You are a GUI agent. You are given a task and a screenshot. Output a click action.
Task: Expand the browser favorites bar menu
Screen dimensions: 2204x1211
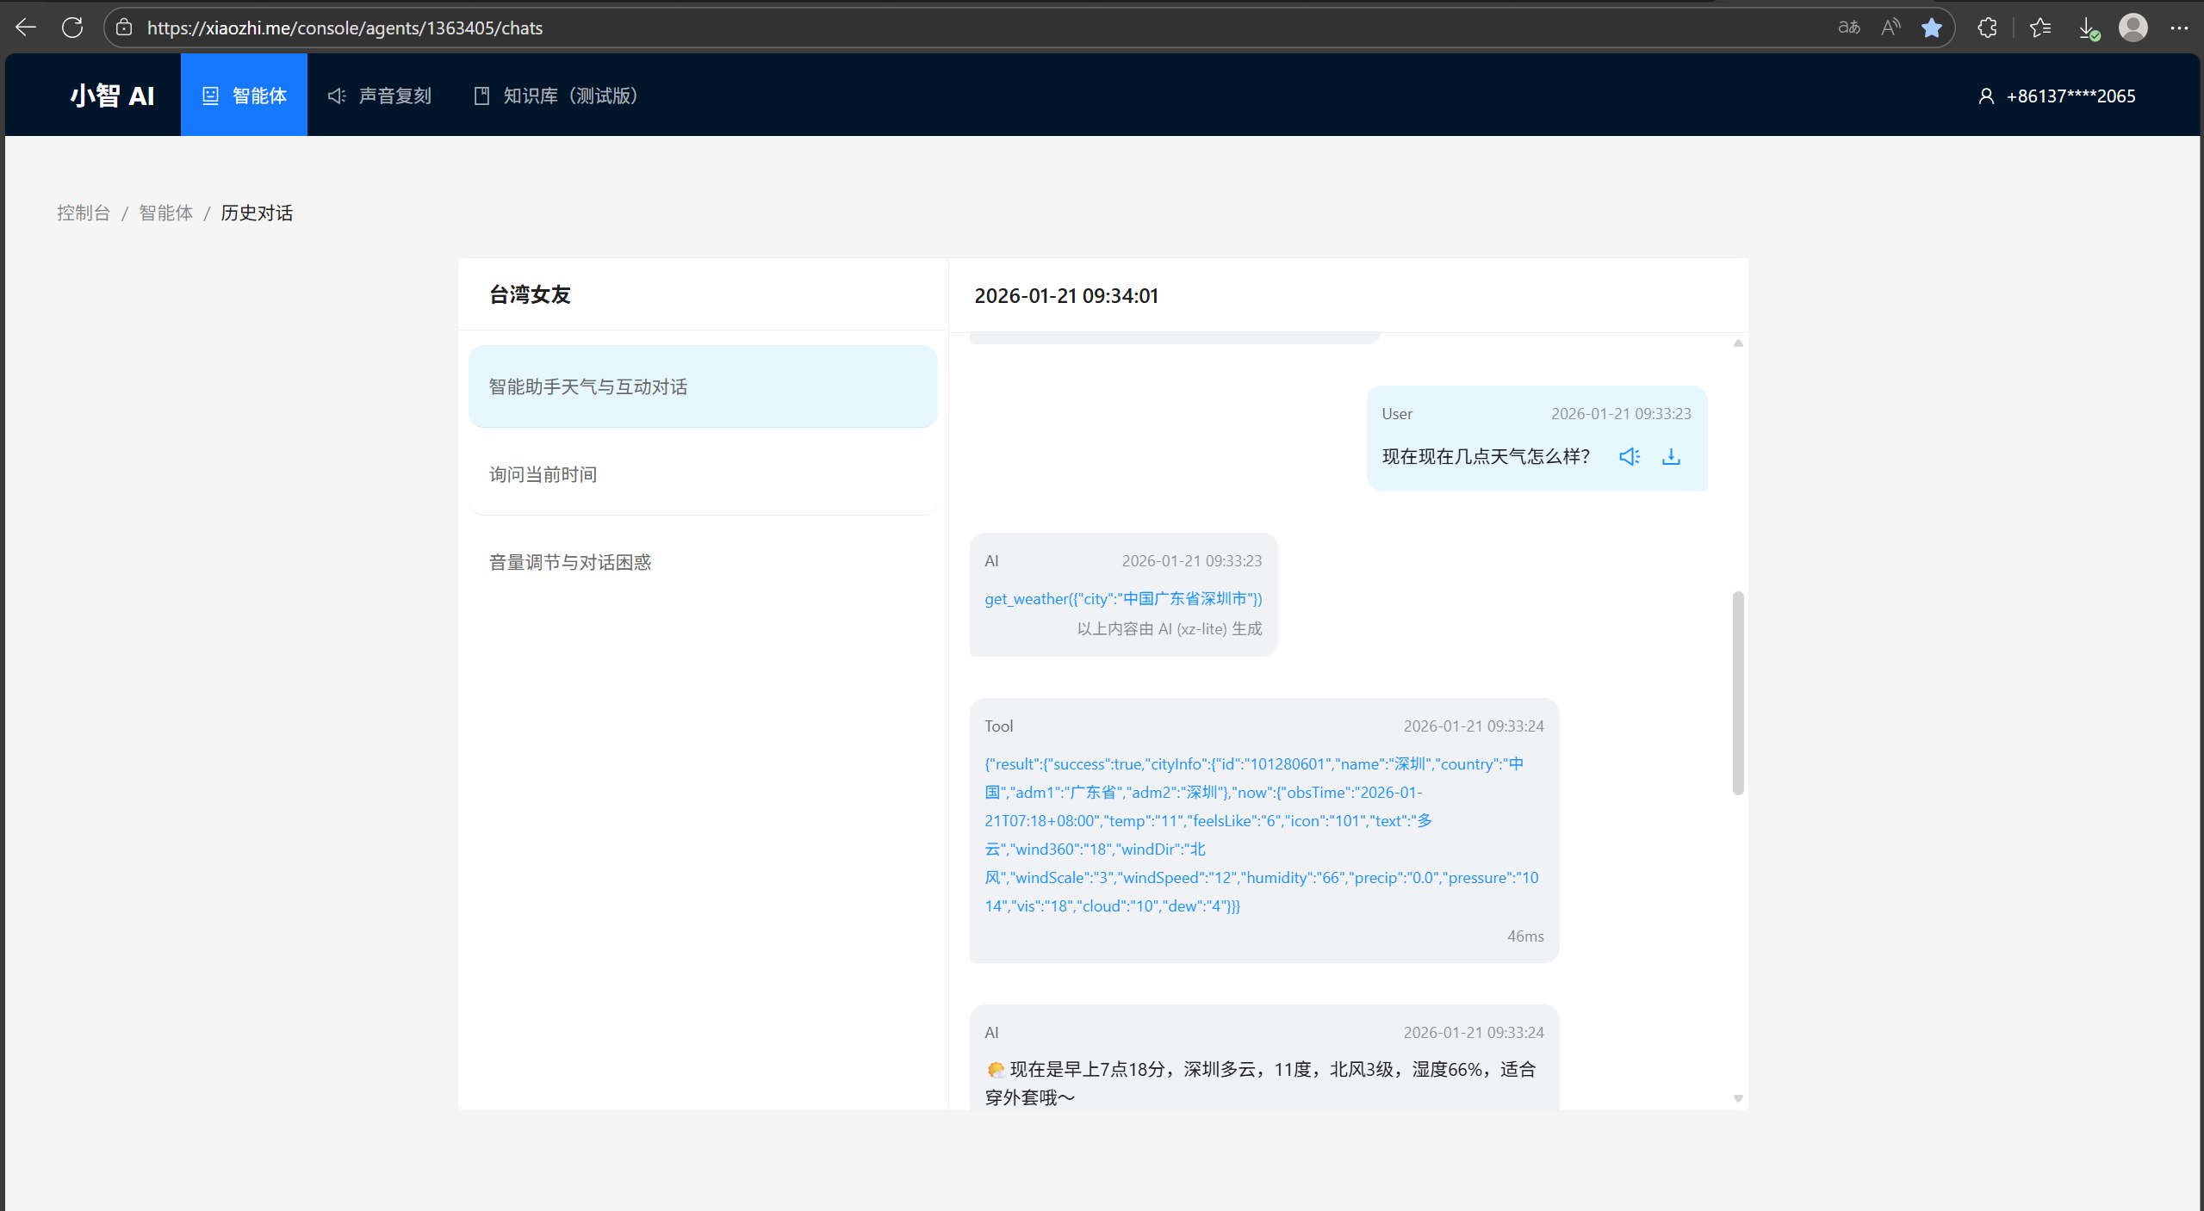(x=2040, y=27)
